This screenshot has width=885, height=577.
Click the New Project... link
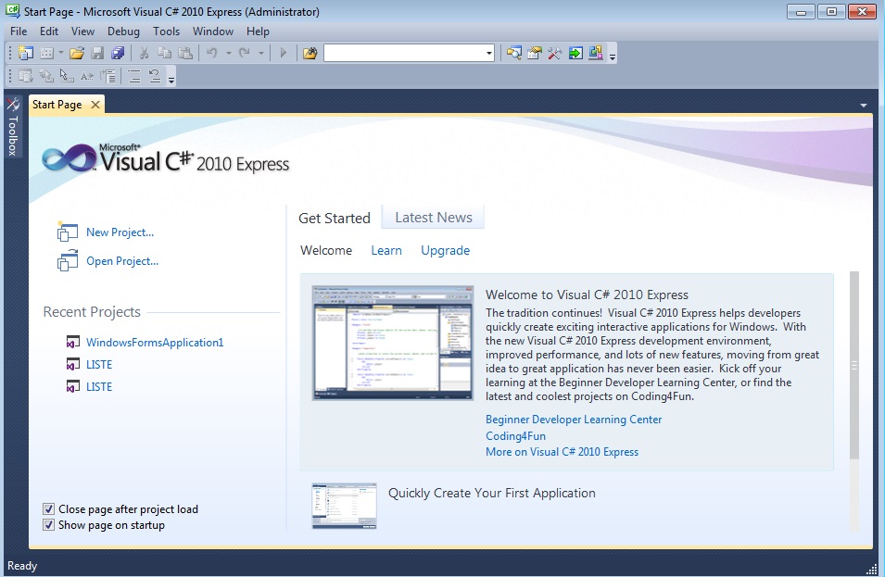point(120,232)
